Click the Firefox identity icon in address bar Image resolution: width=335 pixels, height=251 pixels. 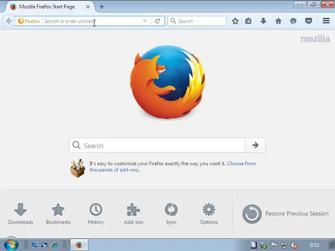pos(29,21)
